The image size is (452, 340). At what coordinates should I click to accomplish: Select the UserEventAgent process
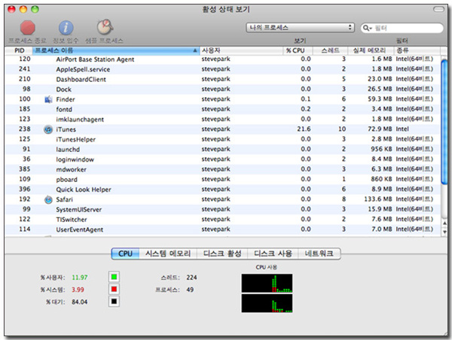[222, 229]
